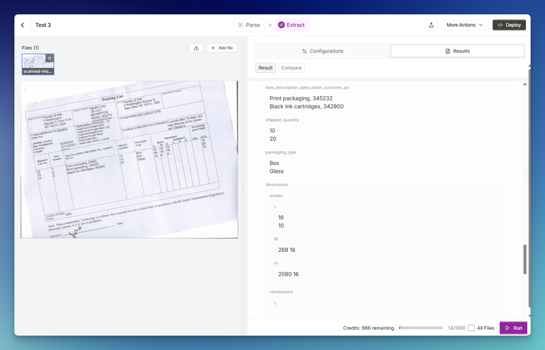Click the scroll up arrow in results panel

click(x=525, y=84)
